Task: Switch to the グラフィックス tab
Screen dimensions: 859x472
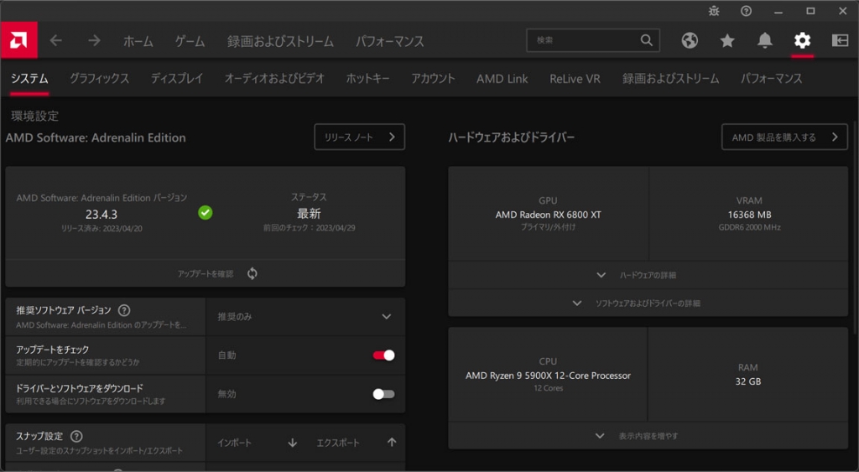Action: [x=99, y=78]
